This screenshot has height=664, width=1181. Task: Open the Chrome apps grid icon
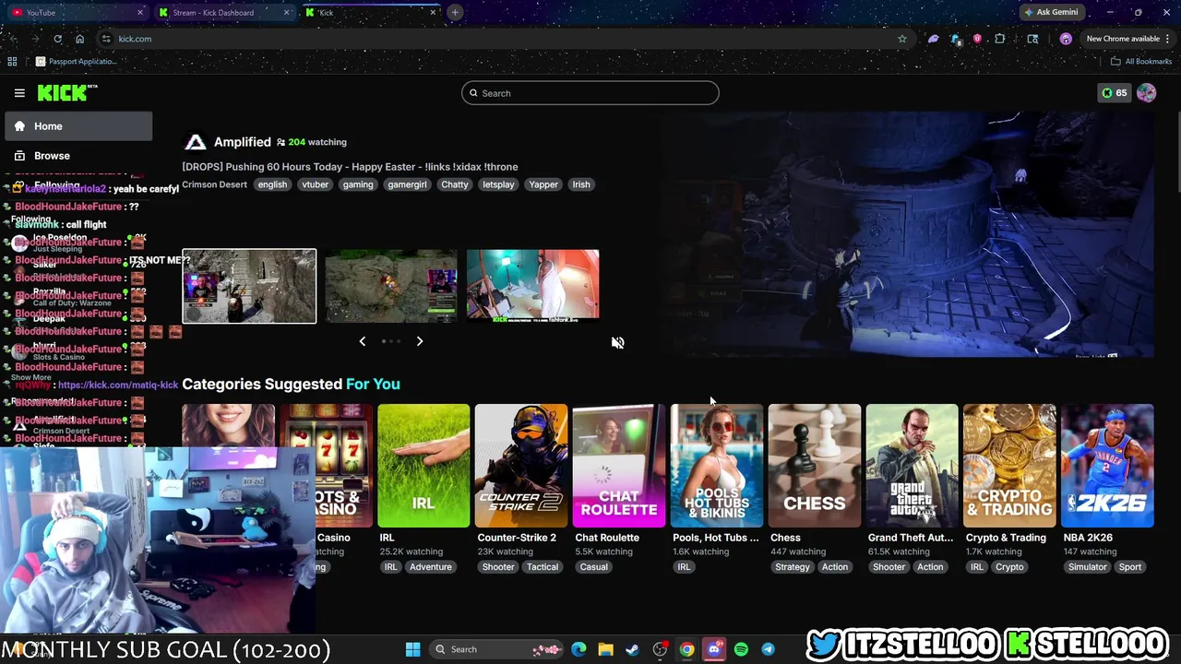[12, 62]
